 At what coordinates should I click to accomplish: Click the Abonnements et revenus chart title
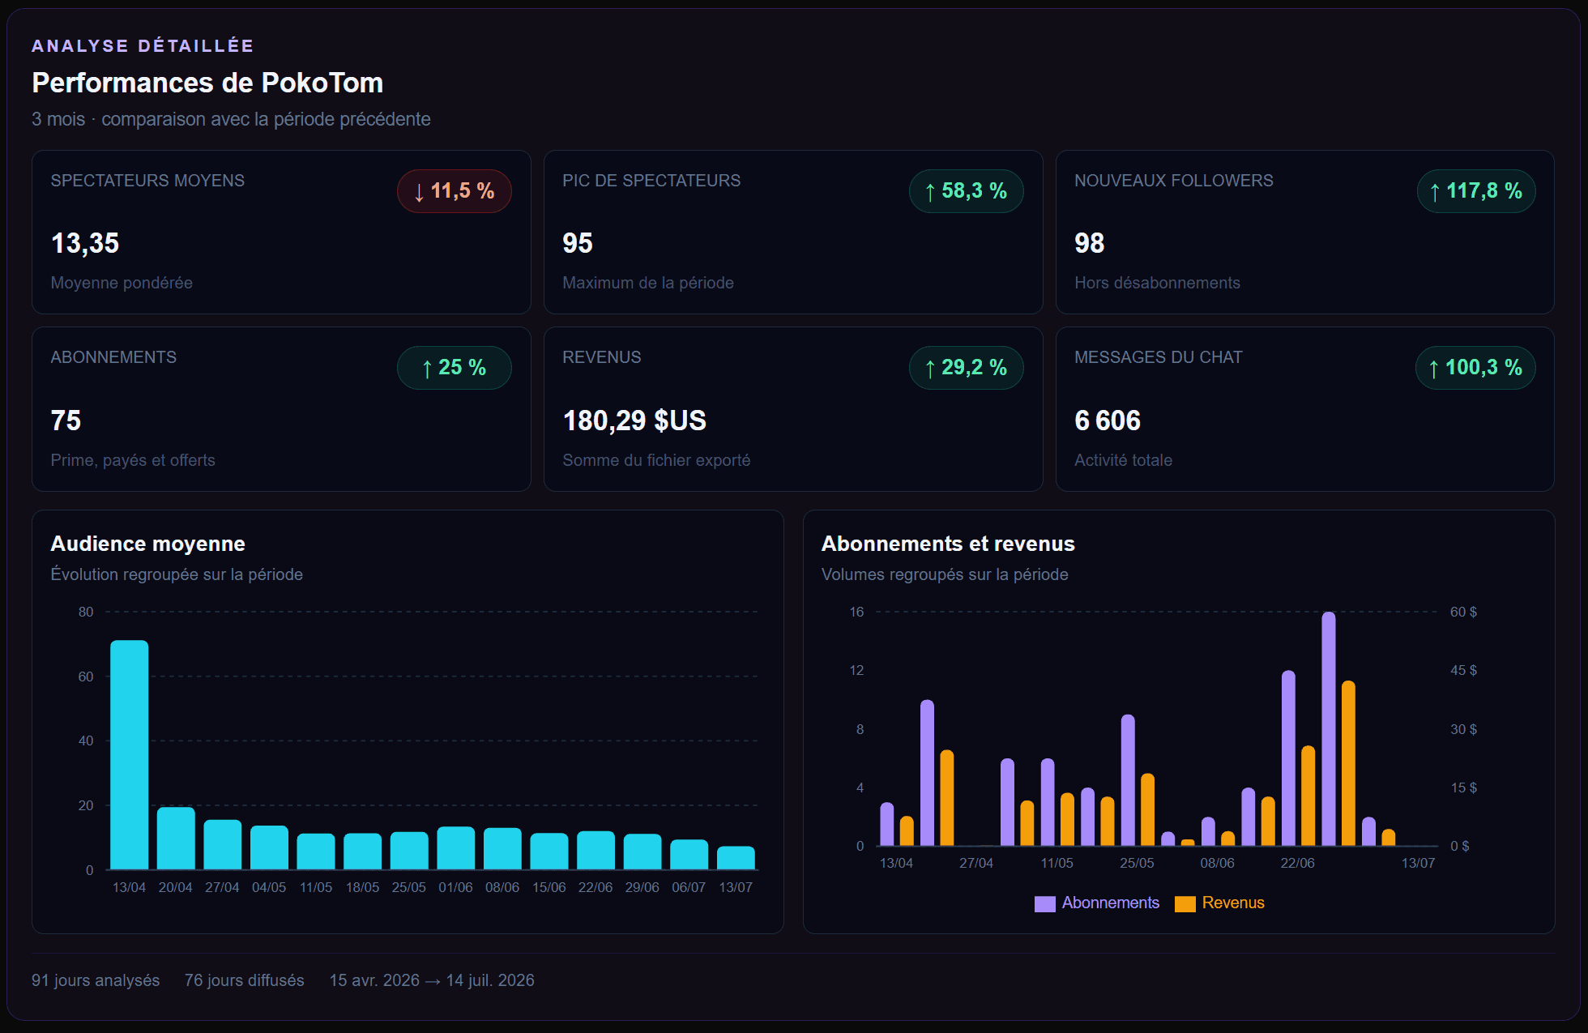(948, 544)
